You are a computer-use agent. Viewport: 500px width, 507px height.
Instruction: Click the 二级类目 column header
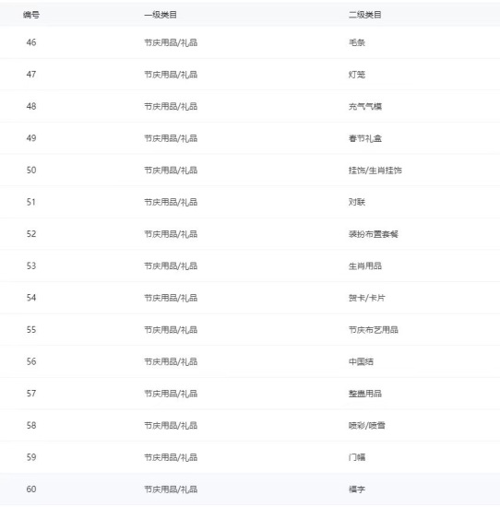[365, 15]
